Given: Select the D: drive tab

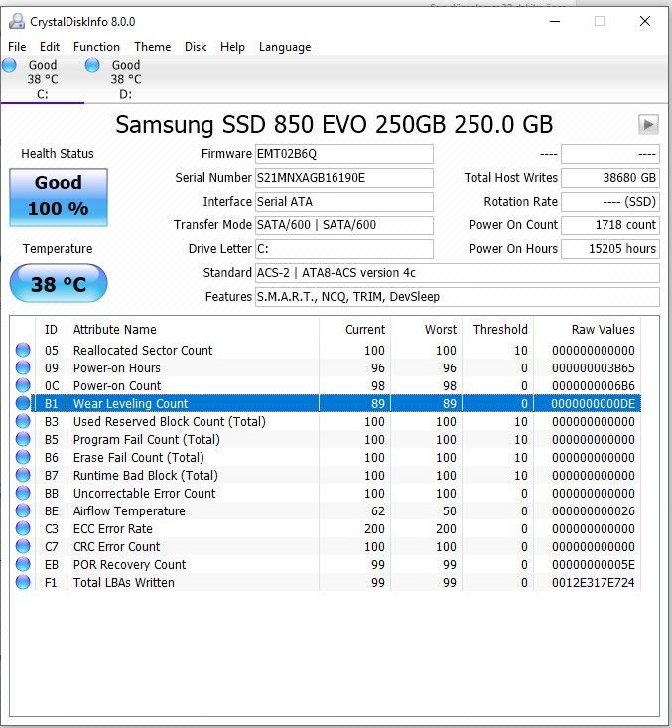Looking at the screenshot, I should click(x=126, y=79).
